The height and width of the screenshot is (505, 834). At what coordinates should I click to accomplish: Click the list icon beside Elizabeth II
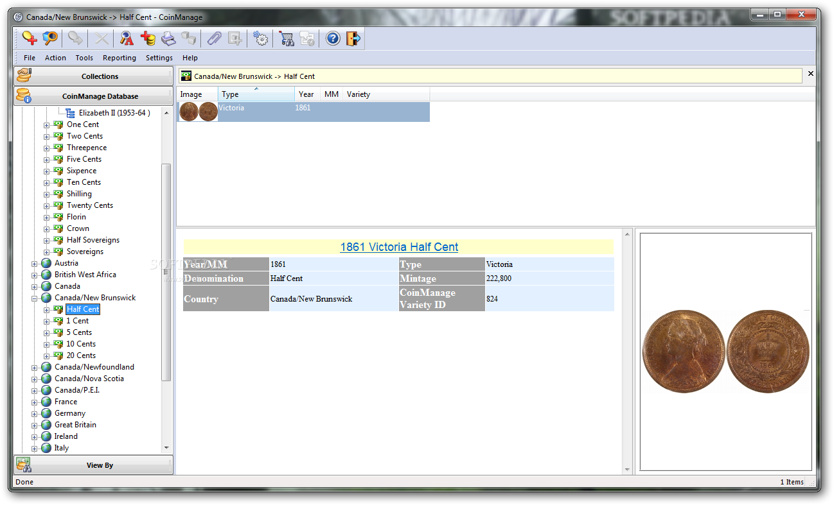click(x=71, y=113)
